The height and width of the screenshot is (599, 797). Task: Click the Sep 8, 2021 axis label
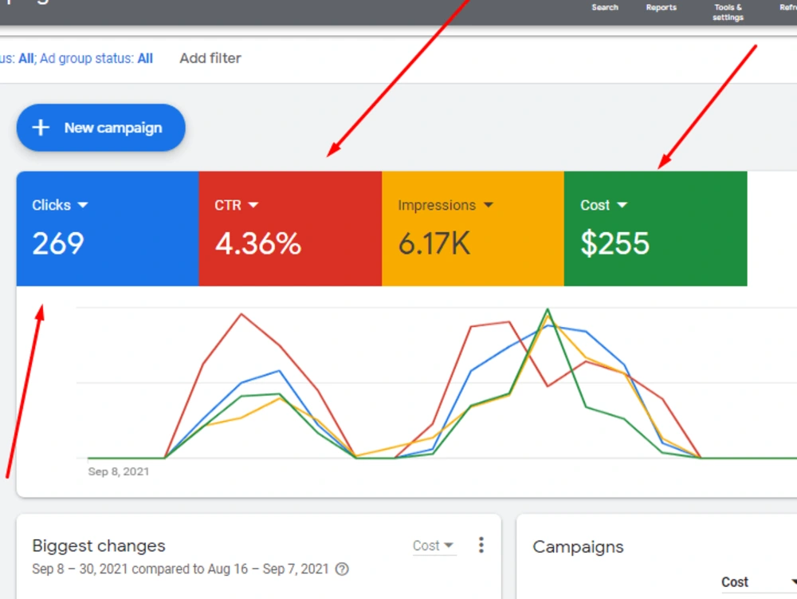coord(119,471)
